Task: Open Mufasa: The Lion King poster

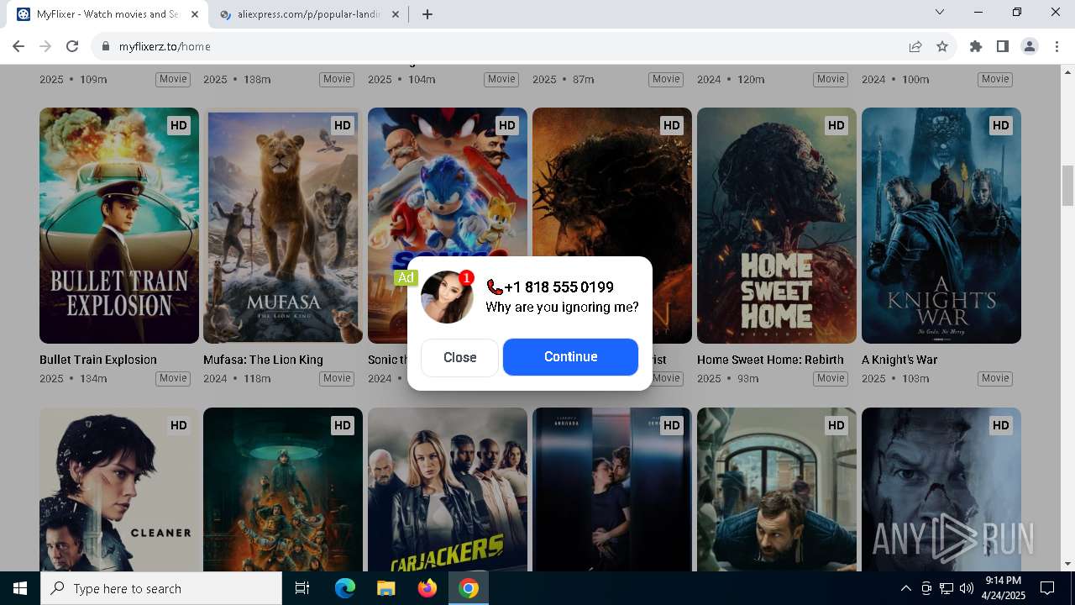Action: point(283,225)
